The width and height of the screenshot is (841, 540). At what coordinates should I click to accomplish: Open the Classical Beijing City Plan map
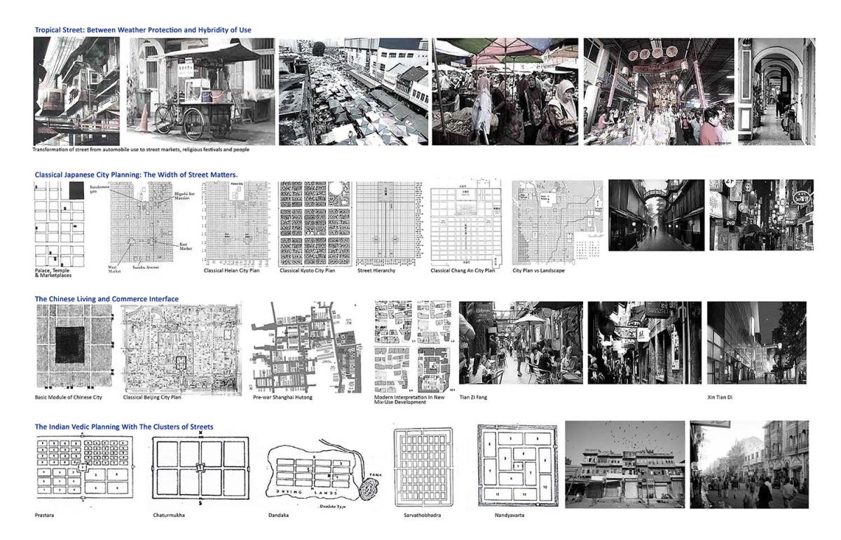click(182, 347)
